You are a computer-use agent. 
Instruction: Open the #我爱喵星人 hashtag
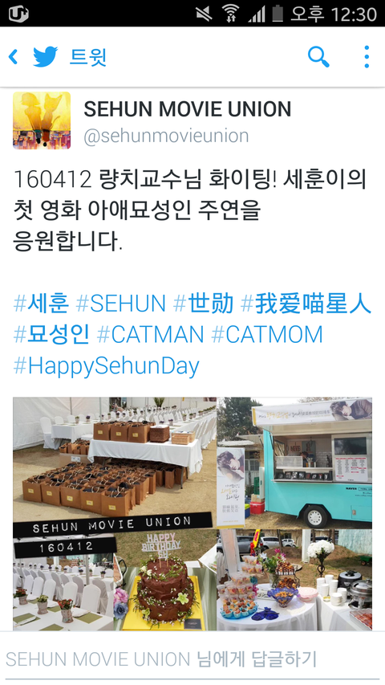(306, 304)
